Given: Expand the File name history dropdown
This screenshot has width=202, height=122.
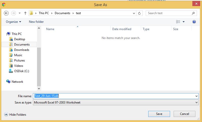Looking at the screenshot, I should pyautogui.click(x=197, y=96).
